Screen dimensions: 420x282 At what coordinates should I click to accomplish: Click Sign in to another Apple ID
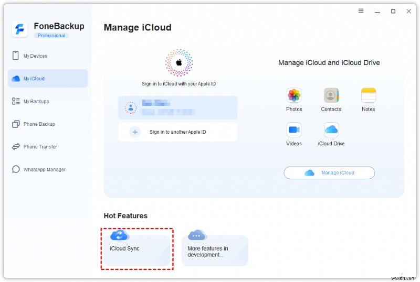[177, 132]
